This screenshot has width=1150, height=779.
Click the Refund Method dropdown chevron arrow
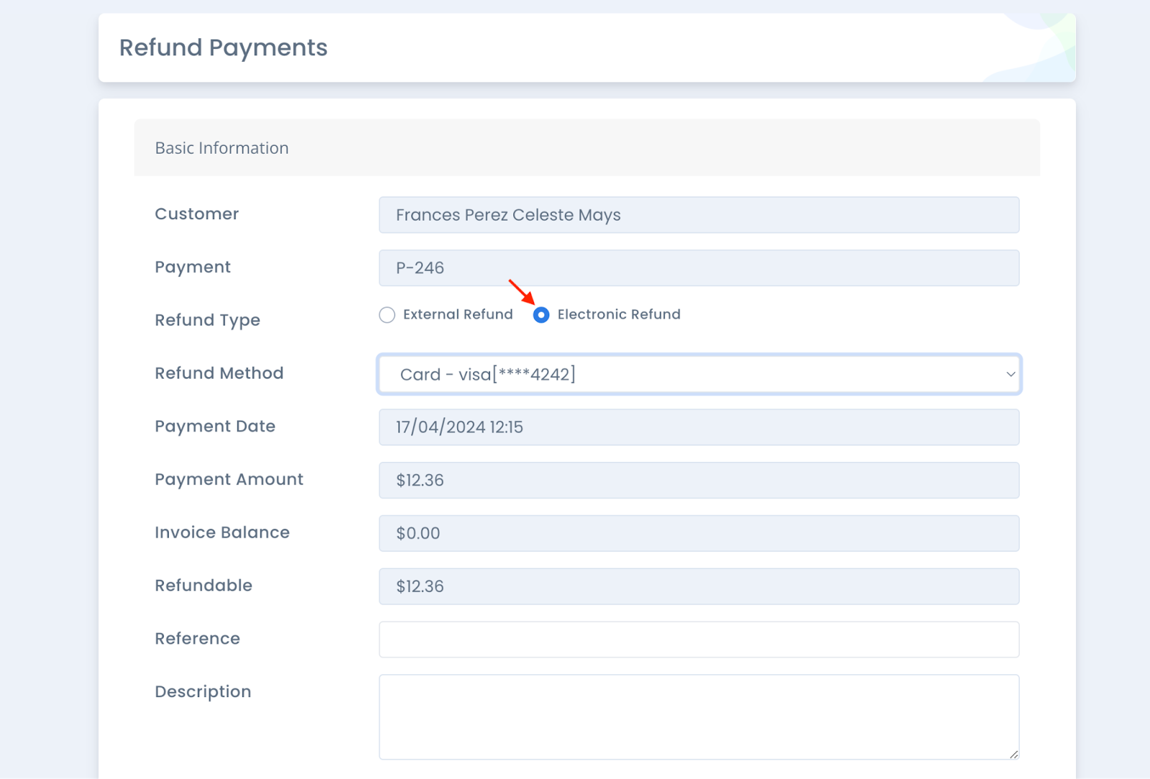(x=1010, y=374)
